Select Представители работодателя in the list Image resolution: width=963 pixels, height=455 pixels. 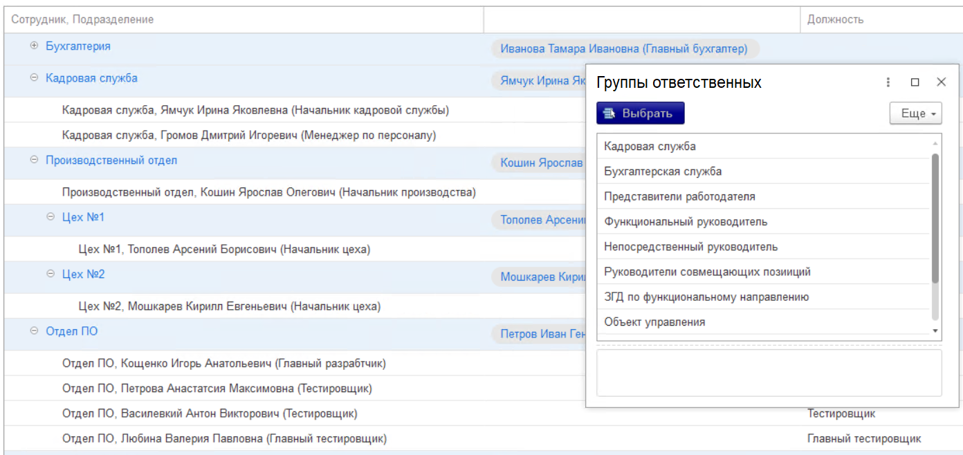[x=764, y=196]
